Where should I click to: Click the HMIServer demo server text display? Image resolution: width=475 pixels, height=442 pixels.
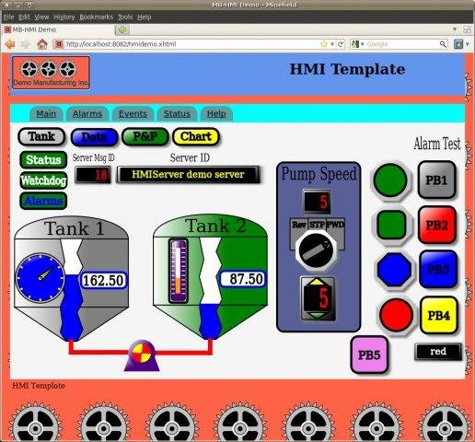(188, 175)
